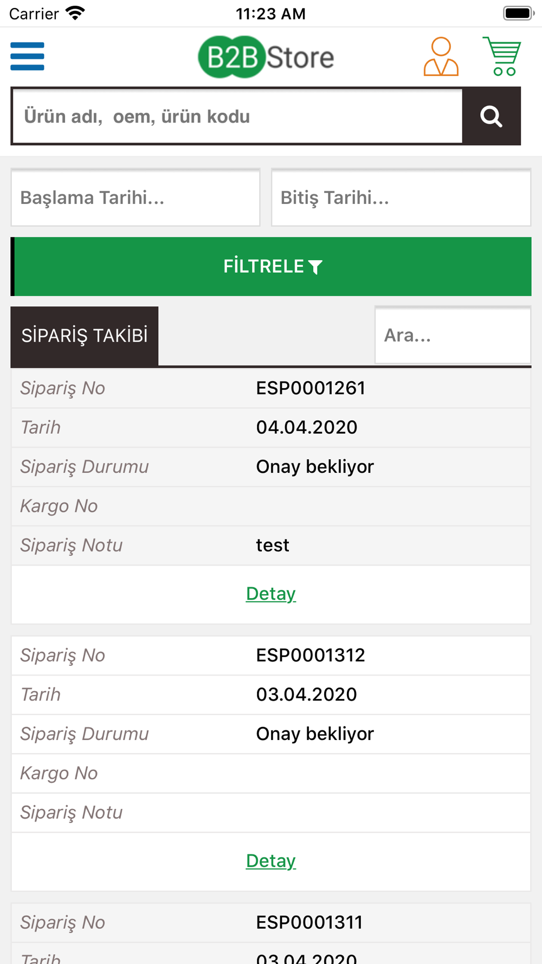
Task: Tap the filter funnel icon
Action: [x=315, y=267]
